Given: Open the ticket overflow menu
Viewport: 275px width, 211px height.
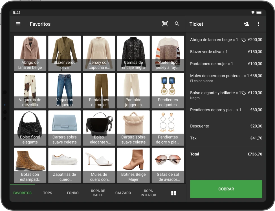Looking at the screenshot, I should 258,24.
